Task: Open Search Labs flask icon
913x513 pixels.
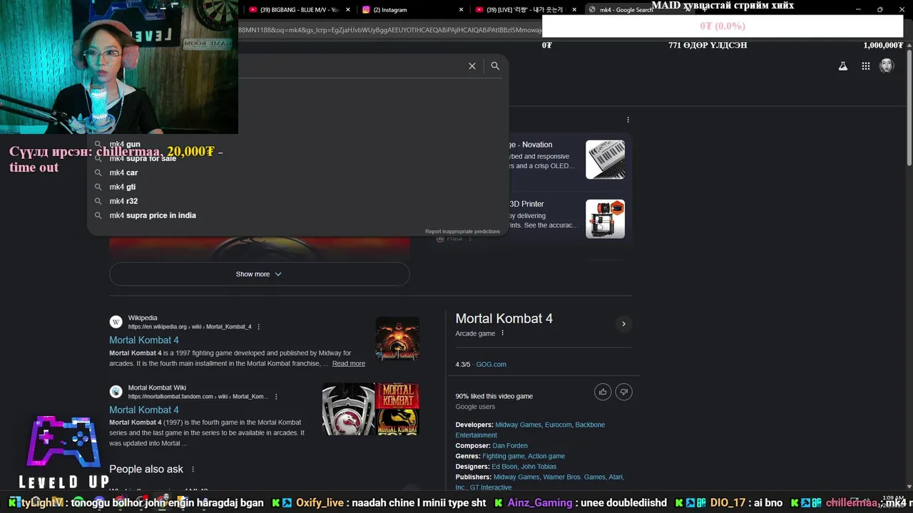Action: [842, 66]
